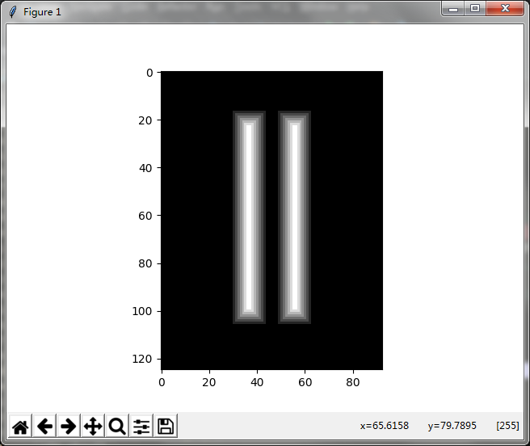Activate the Pan axes tool
The image size is (530, 446).
(93, 426)
